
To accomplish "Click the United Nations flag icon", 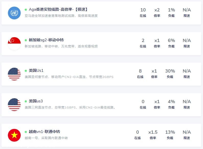I will click(x=14, y=13).
